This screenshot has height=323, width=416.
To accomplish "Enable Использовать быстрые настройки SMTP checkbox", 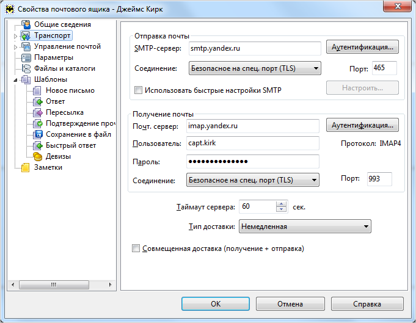I will click(138, 90).
